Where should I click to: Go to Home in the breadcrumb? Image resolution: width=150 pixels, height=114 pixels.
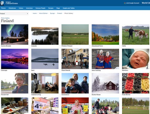35,13
